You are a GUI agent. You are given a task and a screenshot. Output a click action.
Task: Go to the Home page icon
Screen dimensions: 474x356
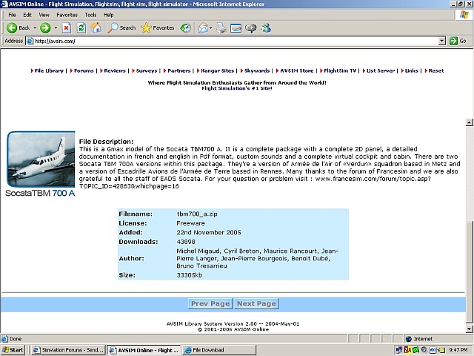95,27
